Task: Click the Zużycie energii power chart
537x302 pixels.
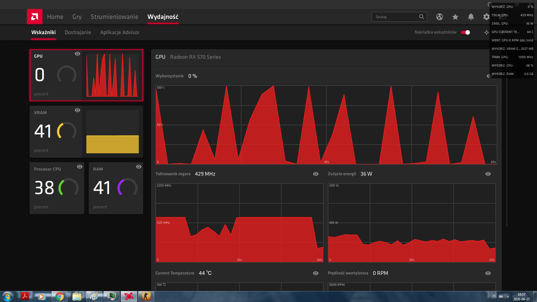Action: tap(412, 223)
